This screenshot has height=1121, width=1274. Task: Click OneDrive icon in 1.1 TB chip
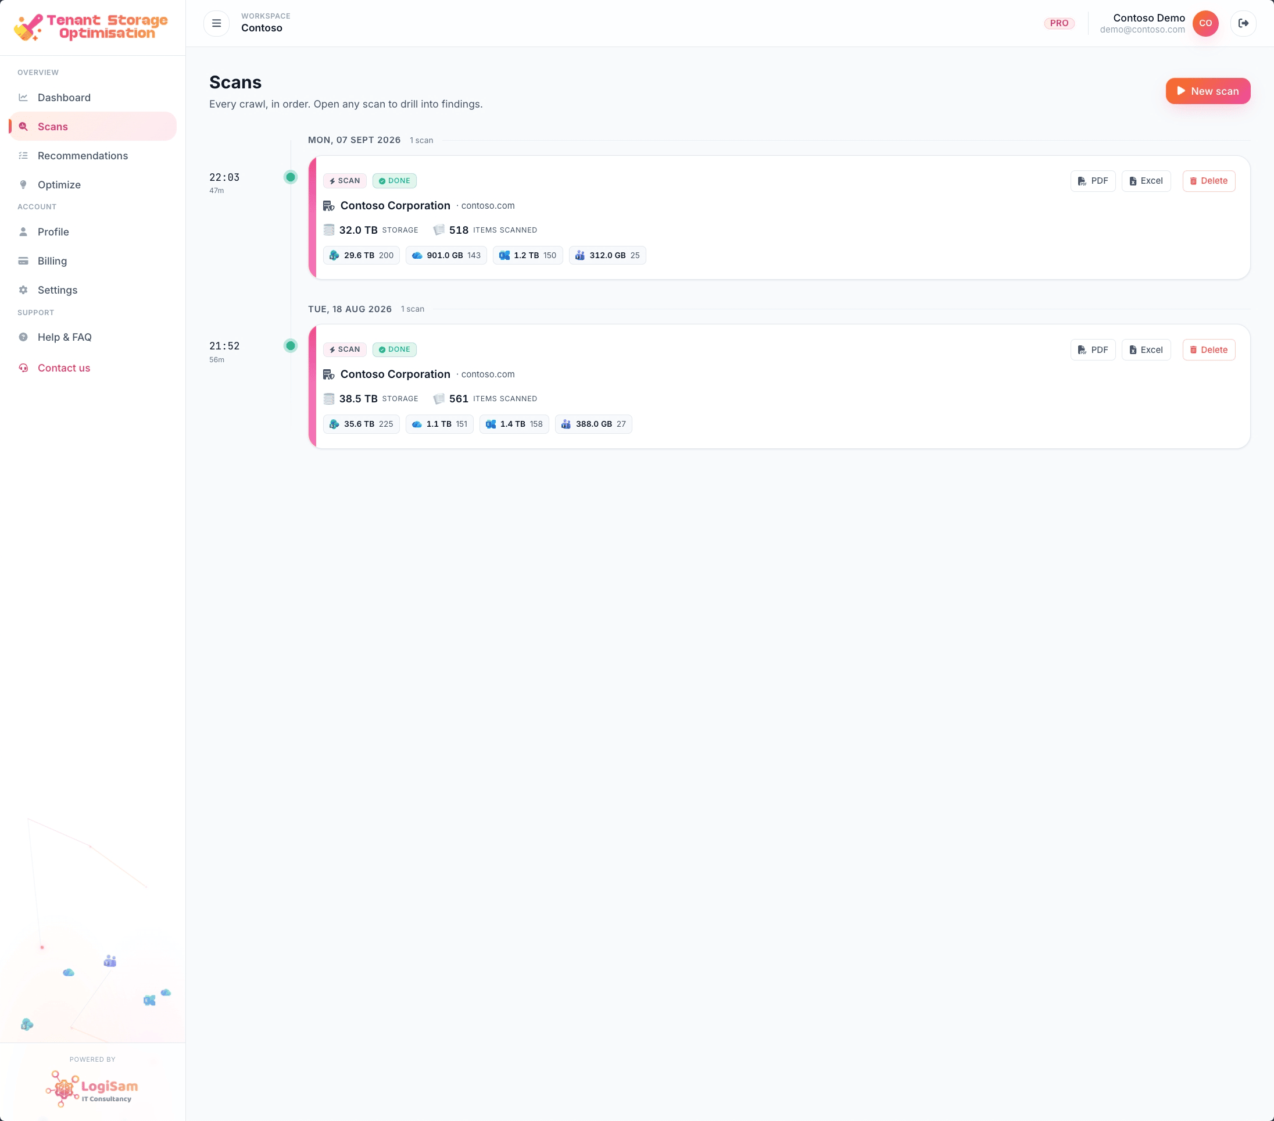(417, 424)
